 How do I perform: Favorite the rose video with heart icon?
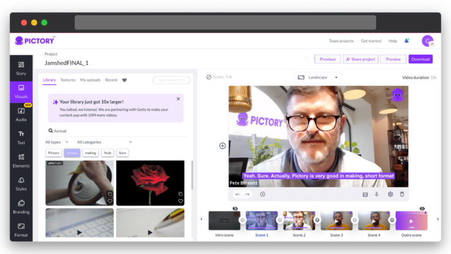[180, 201]
